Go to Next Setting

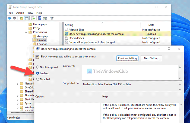coord(151,58)
